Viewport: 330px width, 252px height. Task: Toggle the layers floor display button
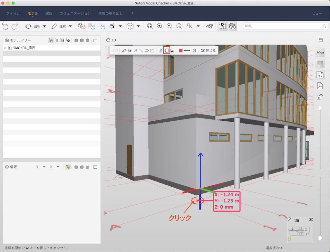[x=232, y=26]
